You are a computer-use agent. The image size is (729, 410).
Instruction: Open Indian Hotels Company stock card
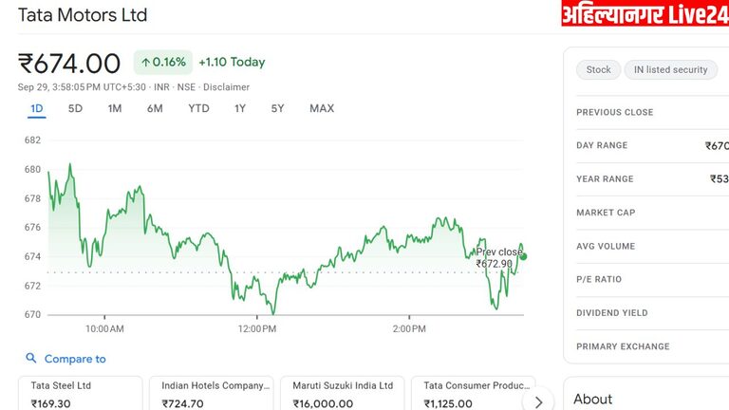[212, 394]
